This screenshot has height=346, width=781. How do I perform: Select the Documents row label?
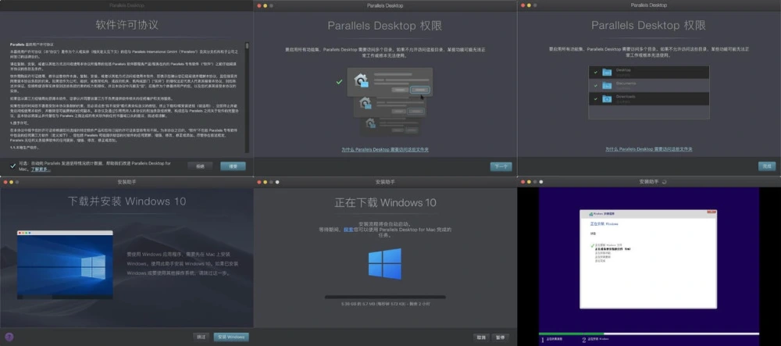(x=626, y=84)
